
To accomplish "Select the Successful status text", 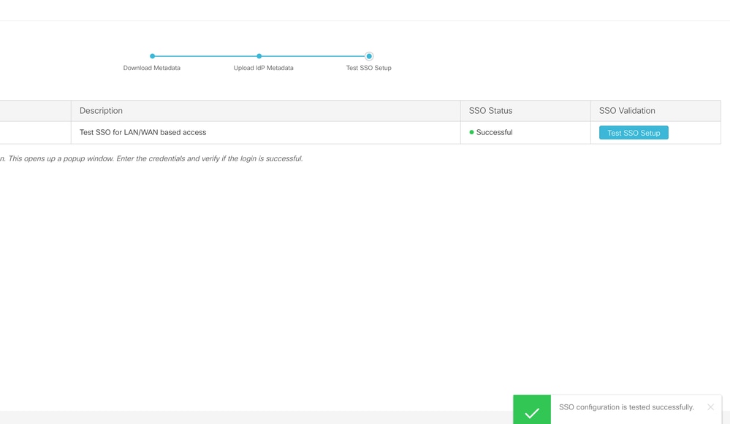I will [x=495, y=132].
